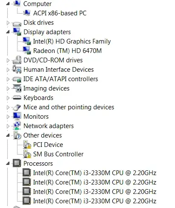Click the Network adapters icon

17,126
